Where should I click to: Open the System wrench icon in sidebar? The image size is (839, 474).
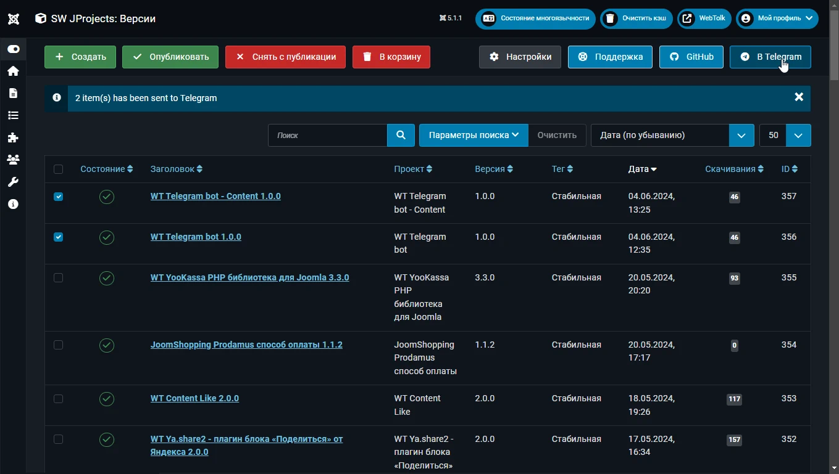tap(13, 182)
